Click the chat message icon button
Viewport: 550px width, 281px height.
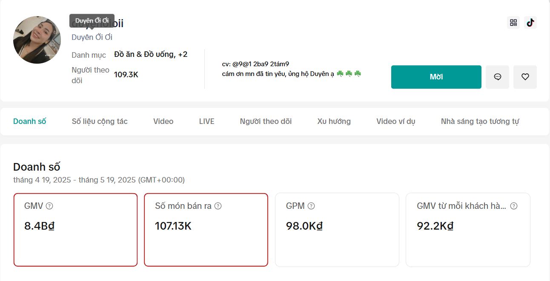click(497, 77)
